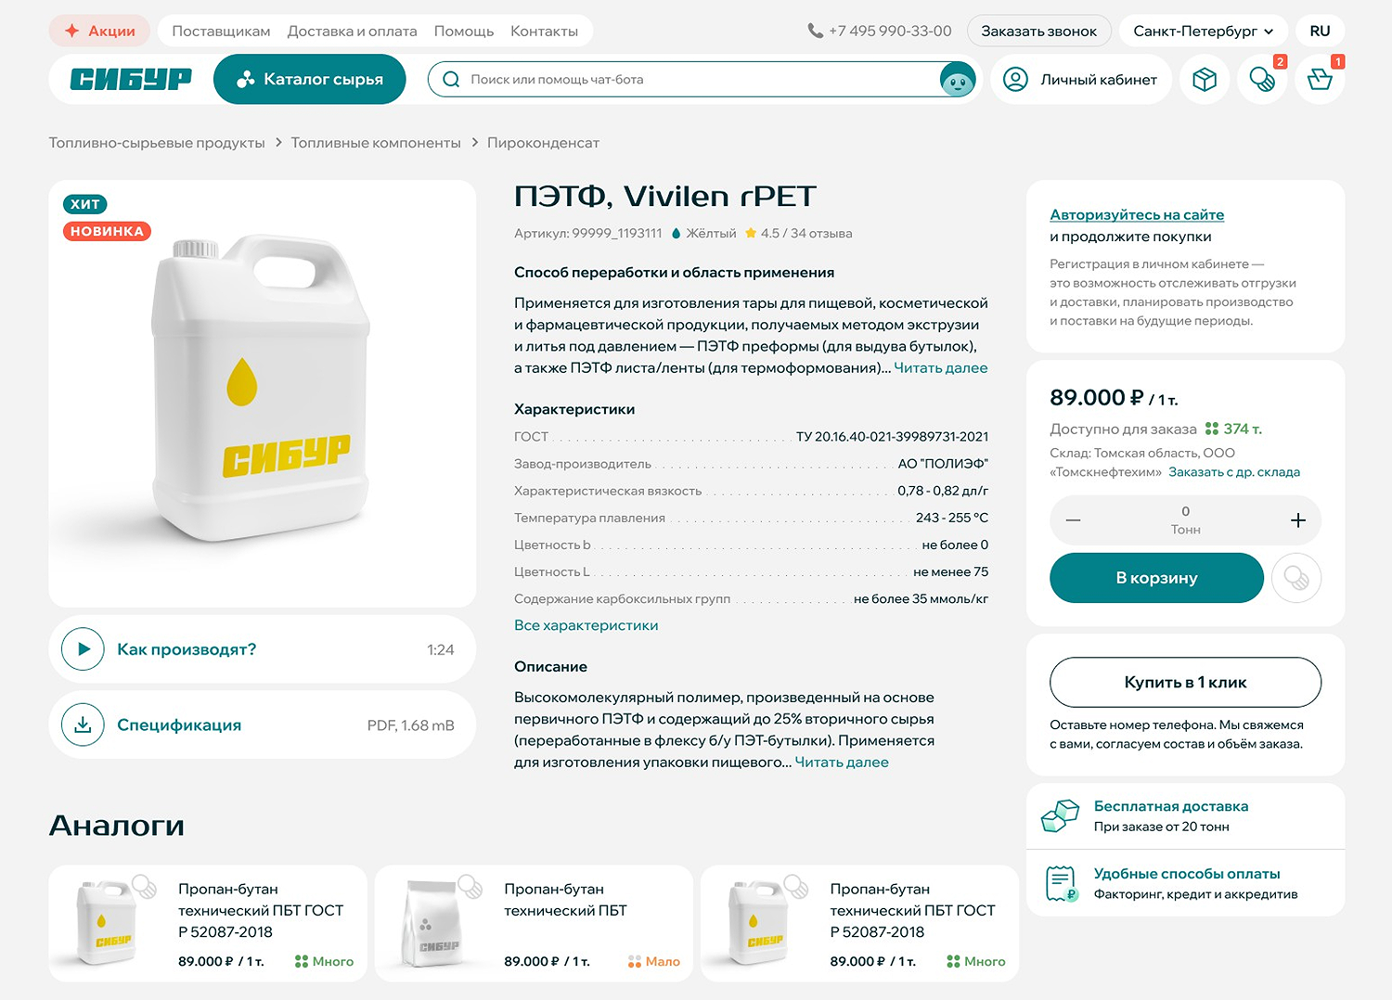Click the Заказать звонок button
Screen dimensions: 1392x1000
(1039, 31)
